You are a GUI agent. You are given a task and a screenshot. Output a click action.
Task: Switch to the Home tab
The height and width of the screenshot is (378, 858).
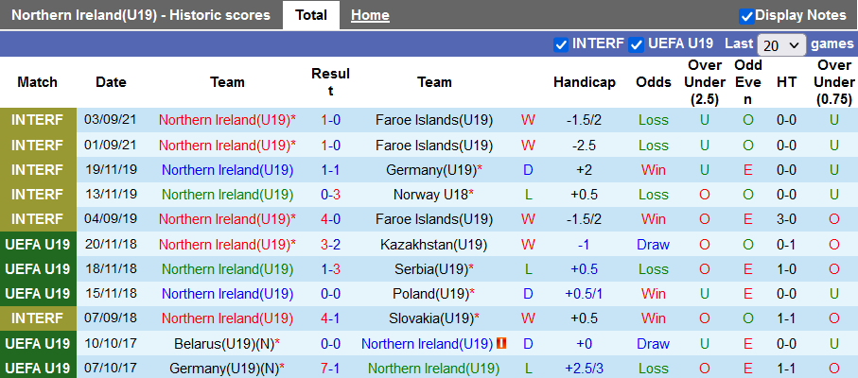coord(370,15)
